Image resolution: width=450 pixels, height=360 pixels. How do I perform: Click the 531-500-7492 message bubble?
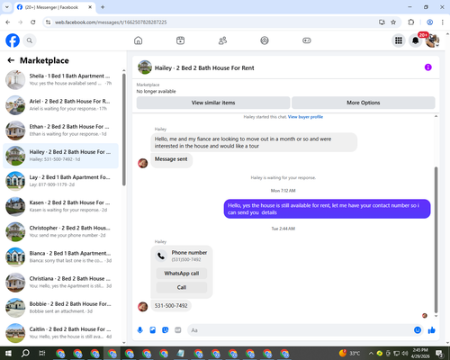click(171, 306)
